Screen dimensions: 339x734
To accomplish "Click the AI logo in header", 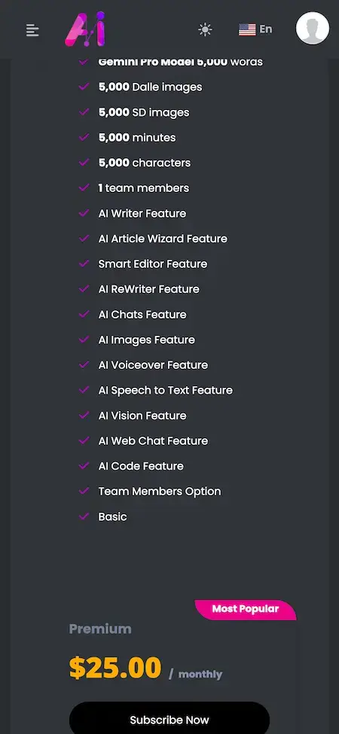I will 86,29.
